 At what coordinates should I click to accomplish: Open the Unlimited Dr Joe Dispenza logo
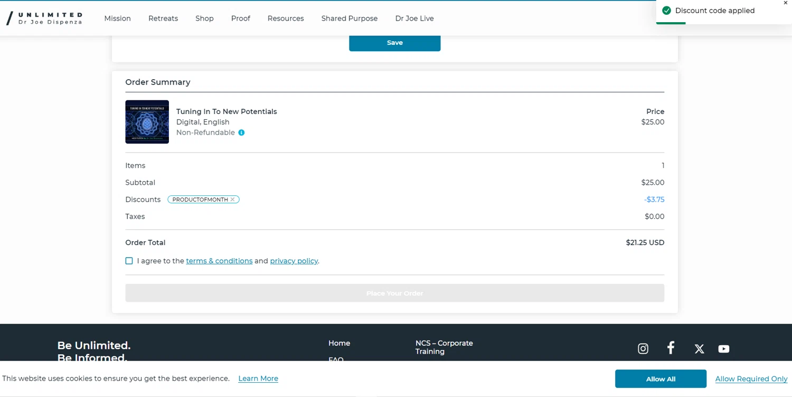pyautogui.click(x=44, y=18)
